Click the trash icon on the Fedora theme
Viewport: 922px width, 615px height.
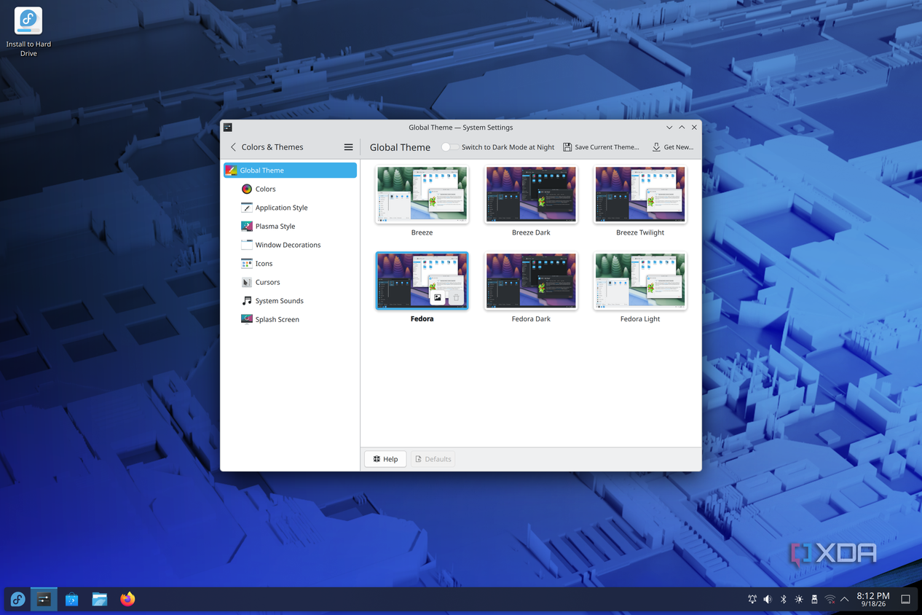pyautogui.click(x=457, y=297)
